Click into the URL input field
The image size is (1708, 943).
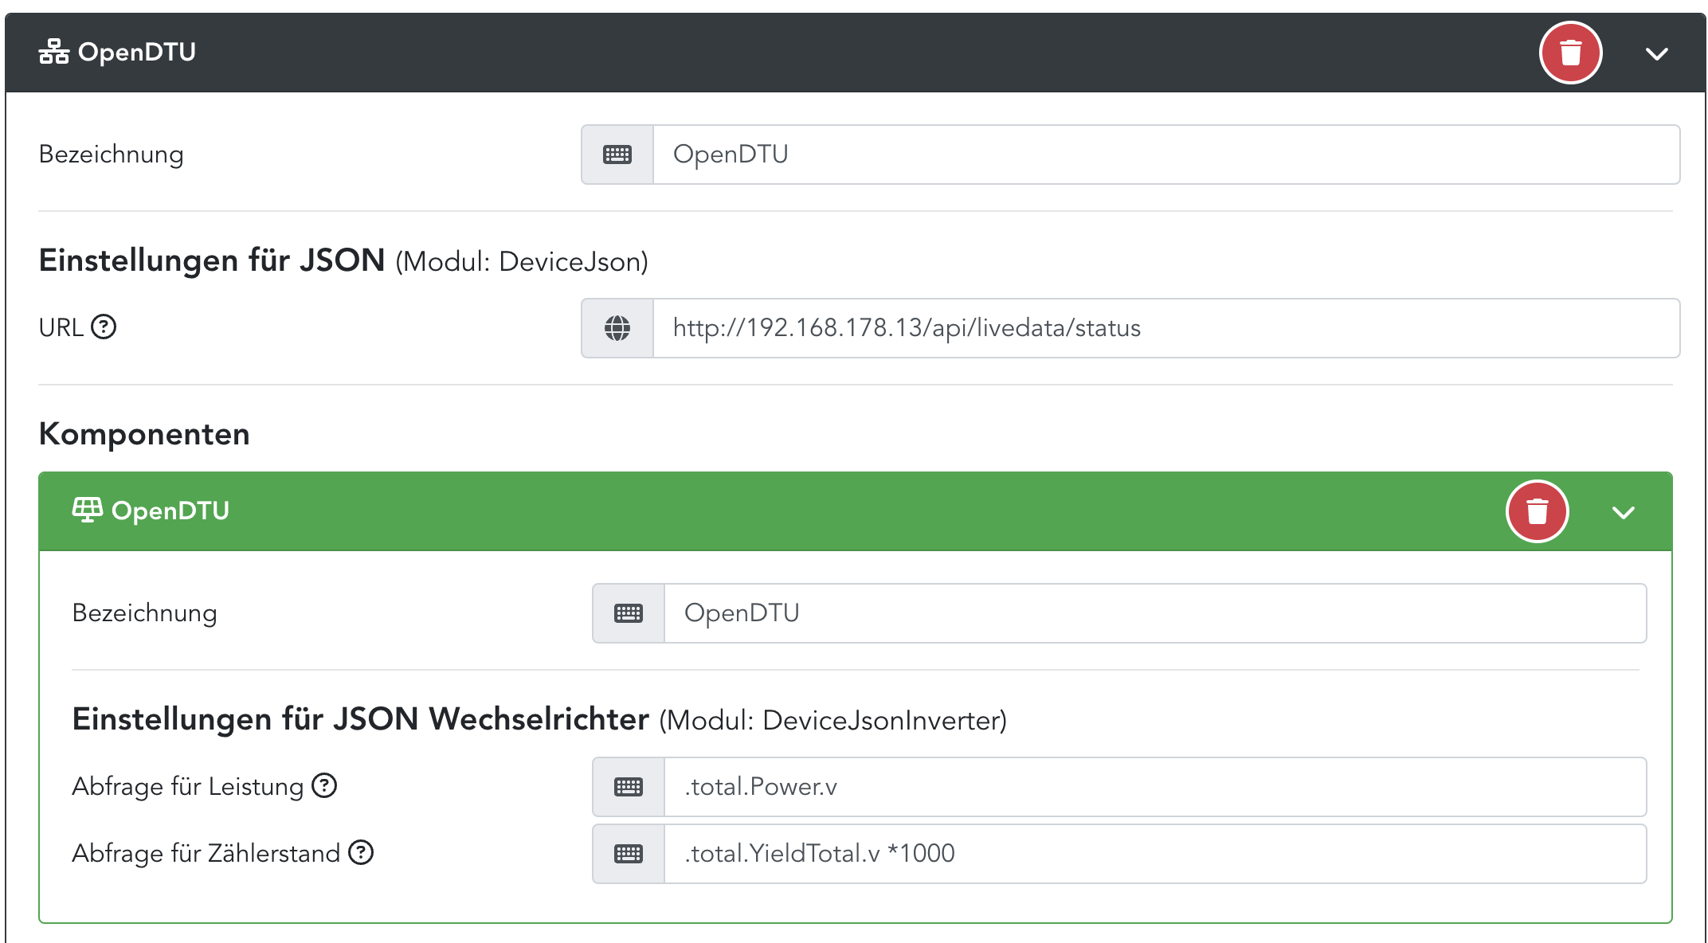pos(1165,328)
